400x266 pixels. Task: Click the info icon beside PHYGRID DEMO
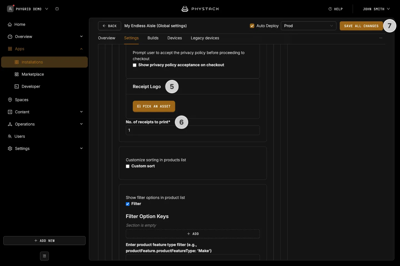(x=57, y=9)
